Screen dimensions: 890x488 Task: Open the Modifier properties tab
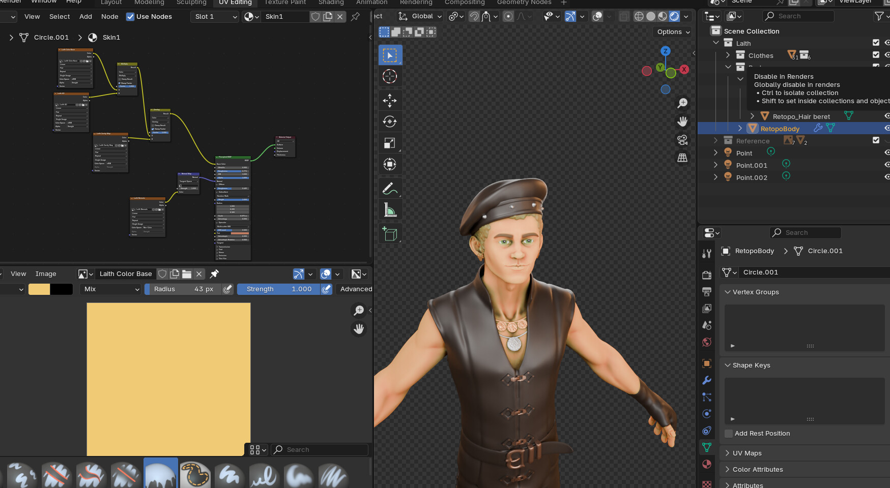(x=707, y=380)
